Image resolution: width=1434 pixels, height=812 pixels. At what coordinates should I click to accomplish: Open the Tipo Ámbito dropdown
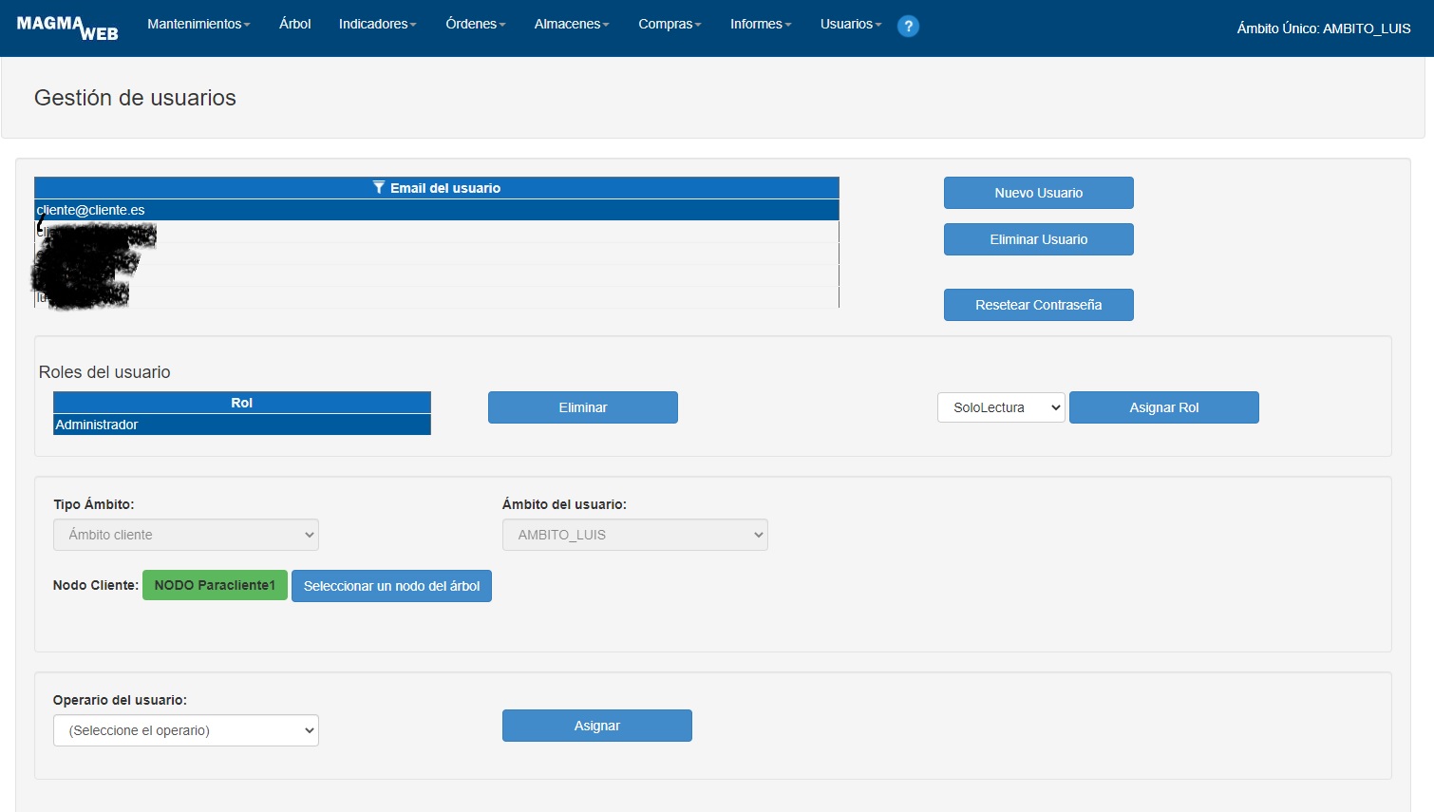(x=186, y=535)
